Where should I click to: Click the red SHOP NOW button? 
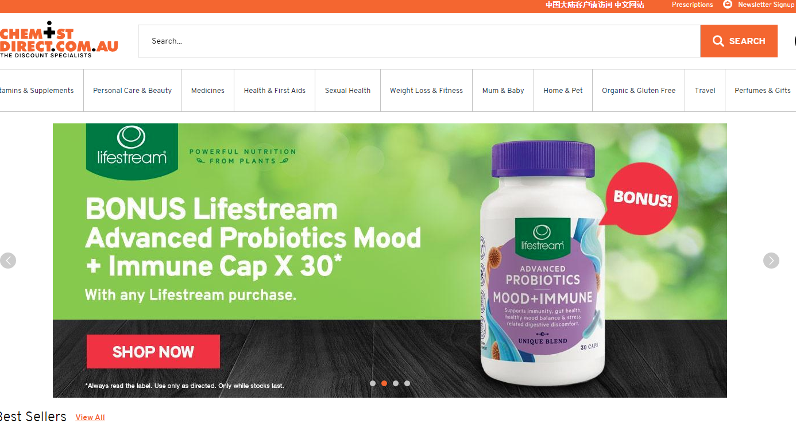153,351
